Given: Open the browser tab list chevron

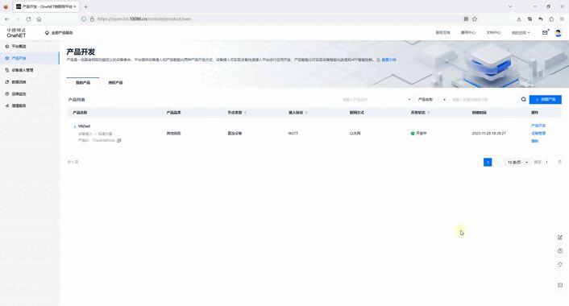Looking at the screenshot, I should (510, 6).
